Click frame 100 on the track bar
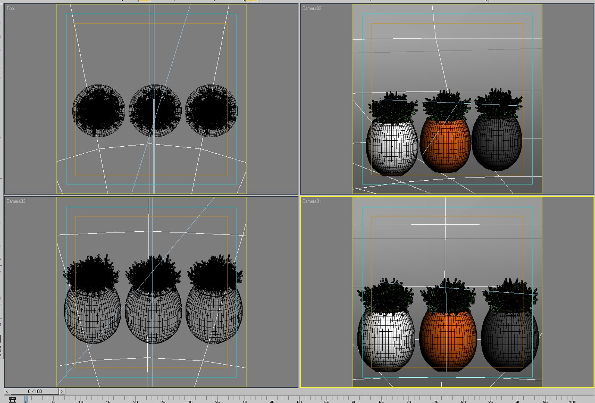The width and height of the screenshot is (595, 403). (572, 400)
